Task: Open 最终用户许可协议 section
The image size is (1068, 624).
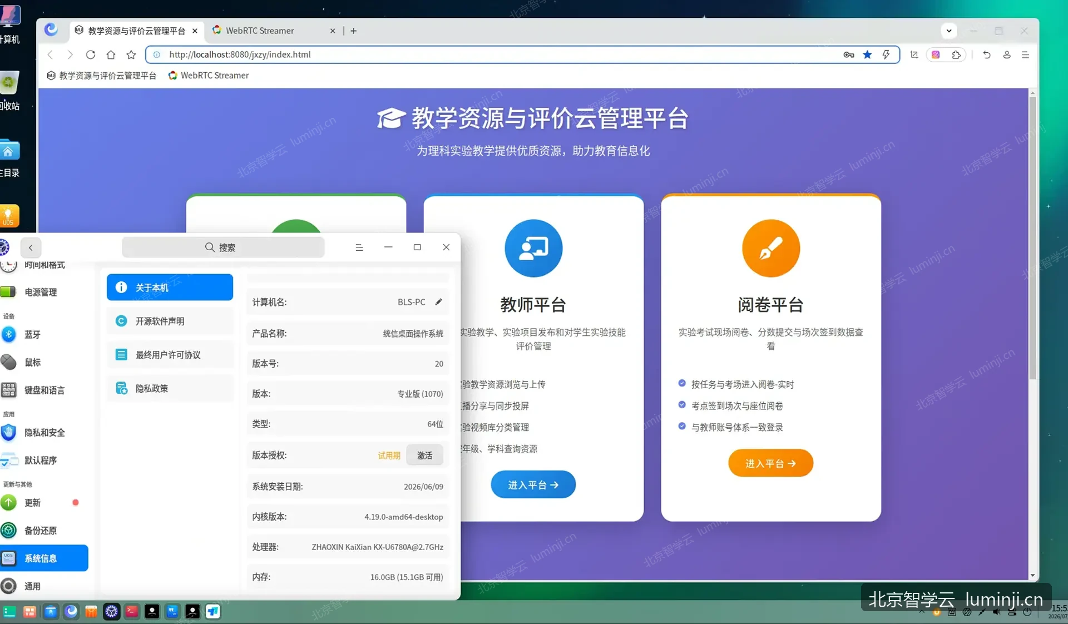Action: [170, 355]
